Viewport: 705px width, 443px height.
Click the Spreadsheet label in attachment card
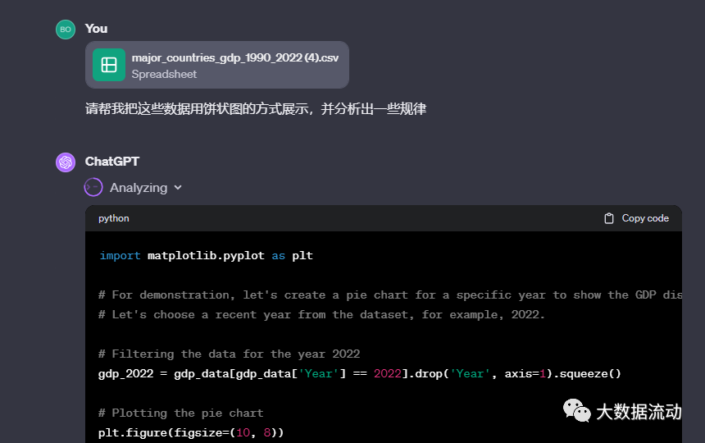[164, 74]
